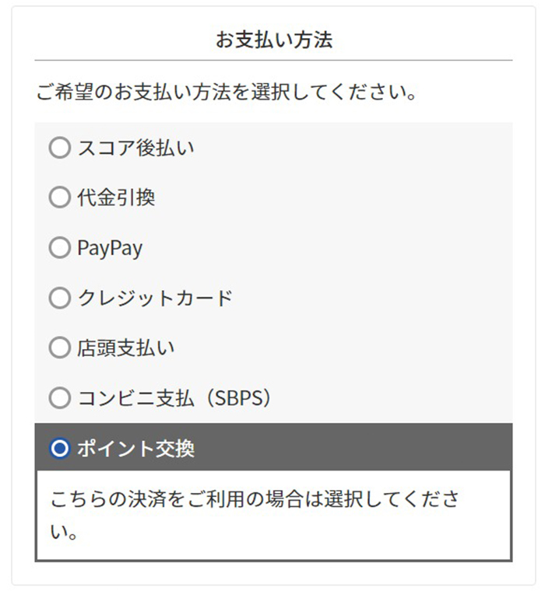Click the ご希望のお支払い方法を選択してください instruction text
The image size is (545, 591).
pos(226,93)
